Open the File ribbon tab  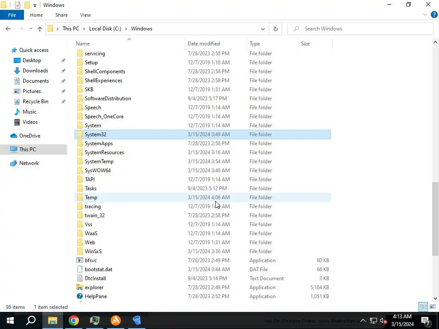12,15
